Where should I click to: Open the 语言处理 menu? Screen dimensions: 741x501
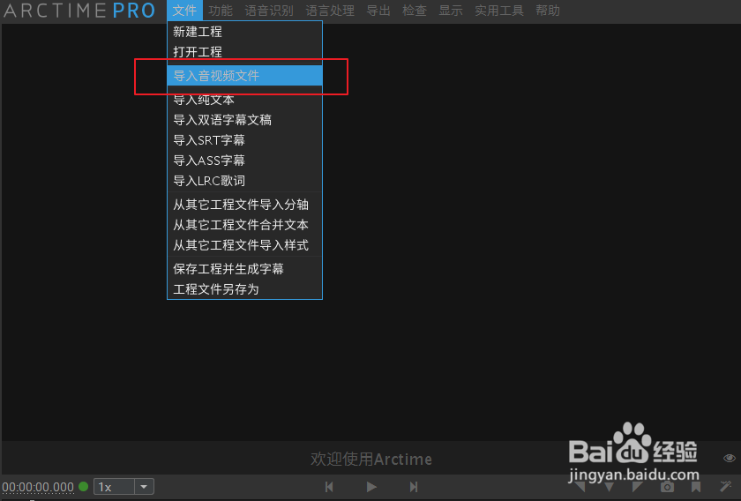330,11
